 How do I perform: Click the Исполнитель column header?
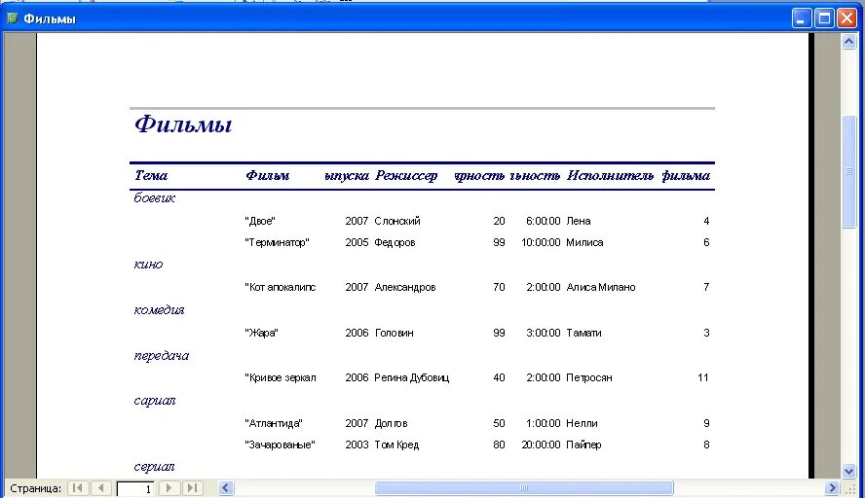pyautogui.click(x=610, y=175)
